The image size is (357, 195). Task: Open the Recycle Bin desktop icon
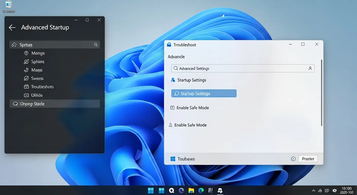point(9,7)
